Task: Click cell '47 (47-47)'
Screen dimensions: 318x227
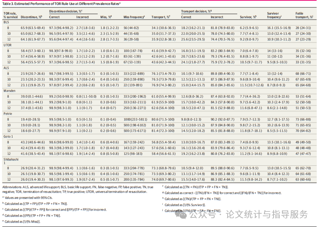Action: coord(303,154)
